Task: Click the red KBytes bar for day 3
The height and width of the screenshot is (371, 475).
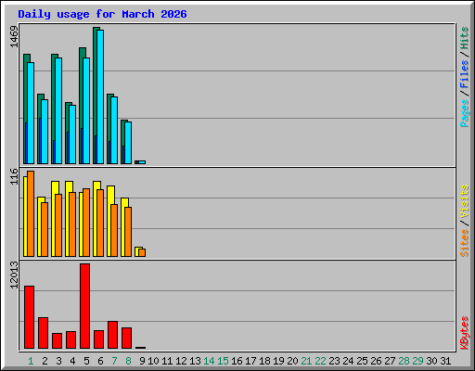Action: click(57, 340)
